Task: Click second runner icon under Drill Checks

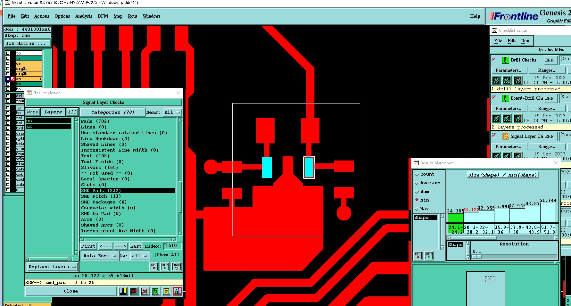Action: tap(507, 80)
